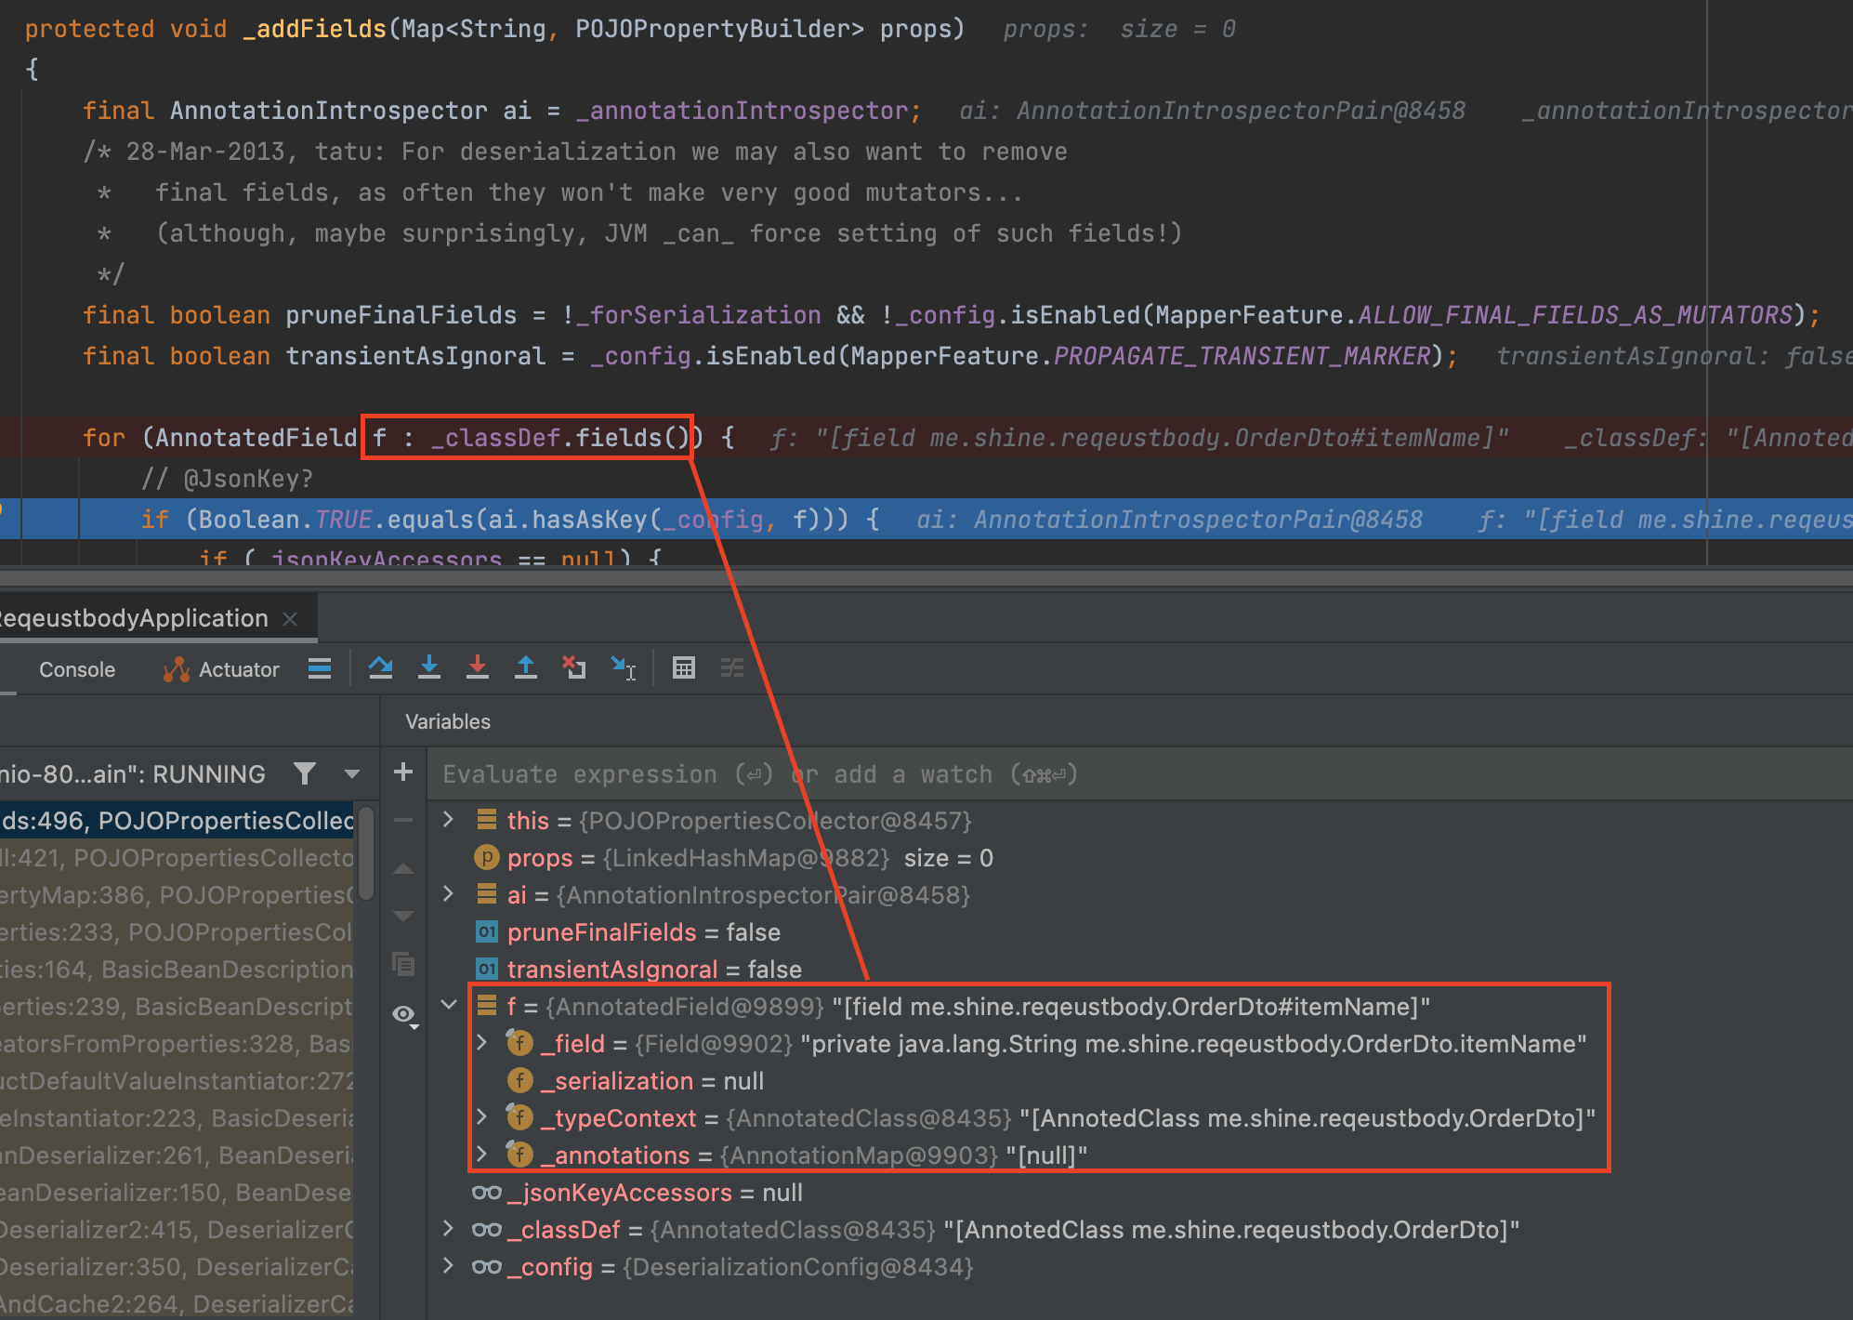The width and height of the screenshot is (1853, 1320).
Task: Toggle the watches view eye icon
Action: (404, 1014)
